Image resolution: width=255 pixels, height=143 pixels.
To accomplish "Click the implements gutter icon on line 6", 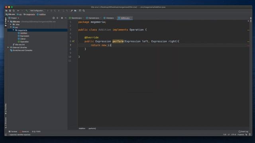I will [73, 41].
